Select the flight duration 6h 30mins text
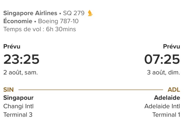The width and height of the screenshot is (186, 128). click(61, 29)
